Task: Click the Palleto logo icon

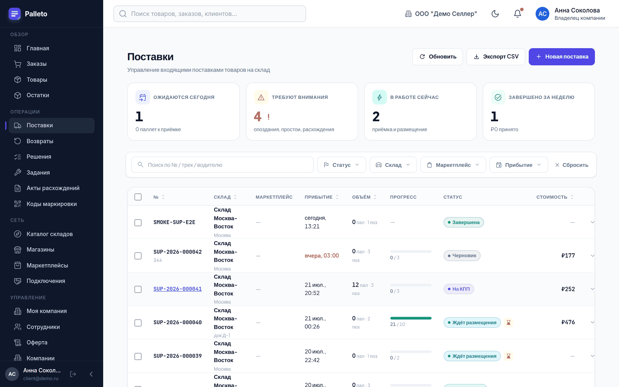Action: 14,14
